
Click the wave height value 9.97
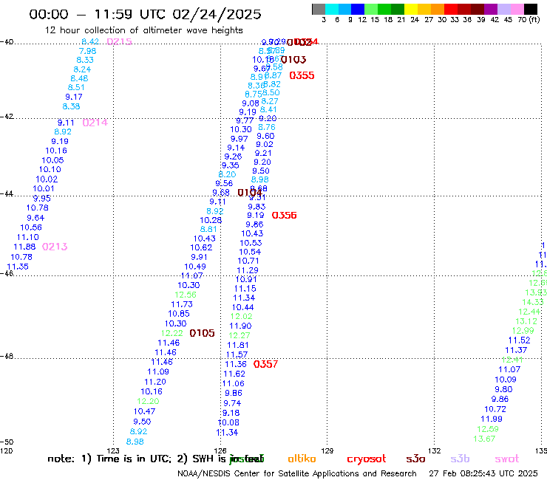pos(239,139)
